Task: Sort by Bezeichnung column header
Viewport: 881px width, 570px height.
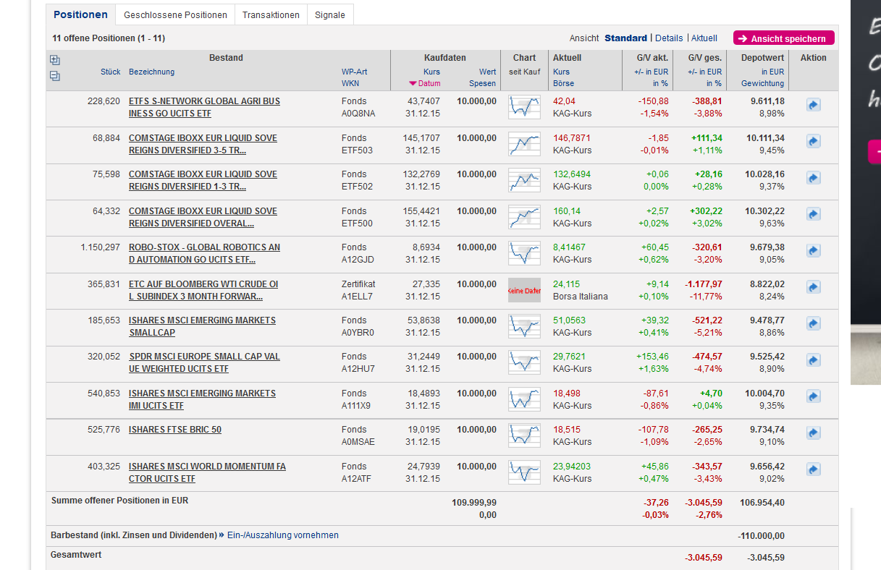Action: [151, 72]
